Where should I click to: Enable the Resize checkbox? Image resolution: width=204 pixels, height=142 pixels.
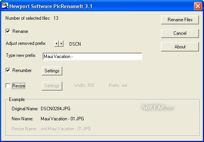click(8, 86)
